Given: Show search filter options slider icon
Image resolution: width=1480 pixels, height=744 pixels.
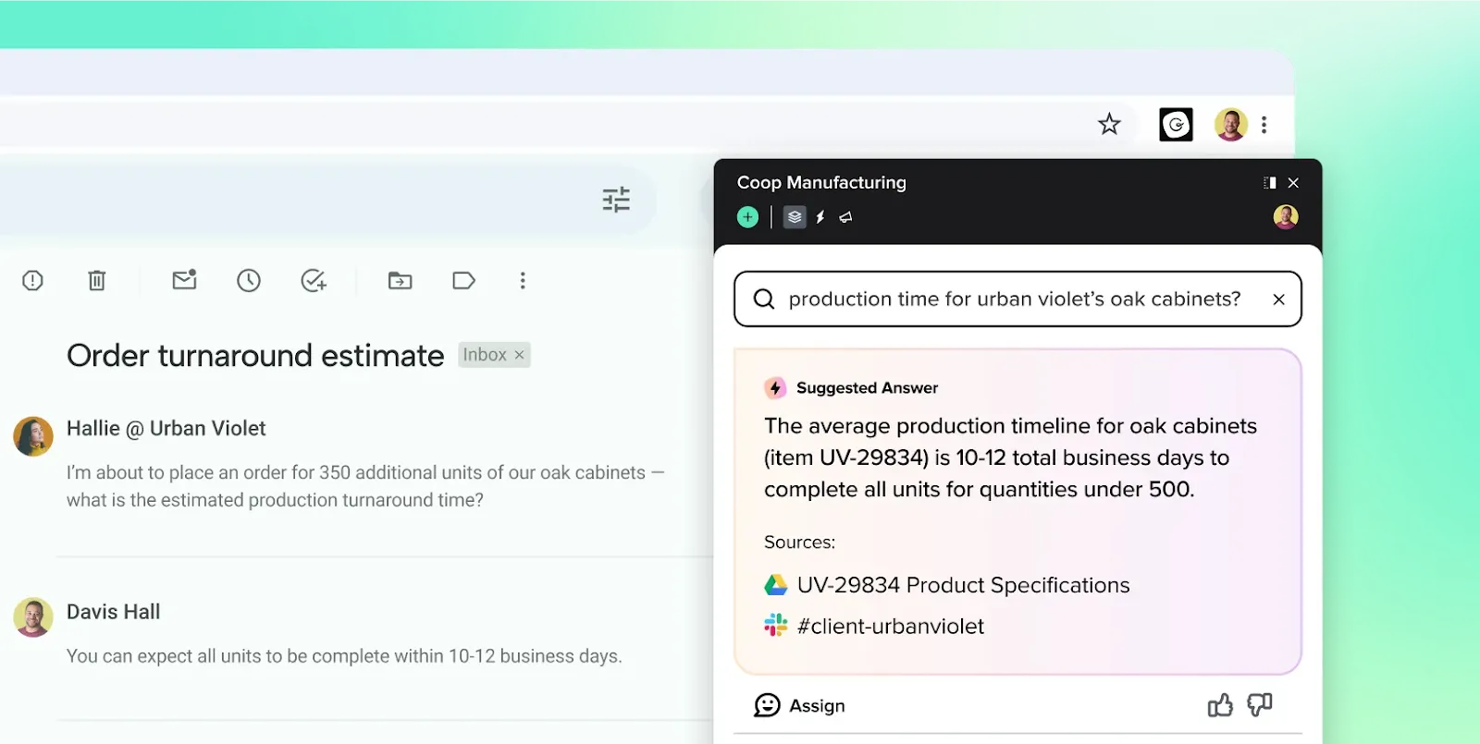Looking at the screenshot, I should 616,199.
